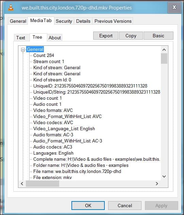The image size is (184, 215).
Task: Select 'Languages: English' row
Action: 53,153
